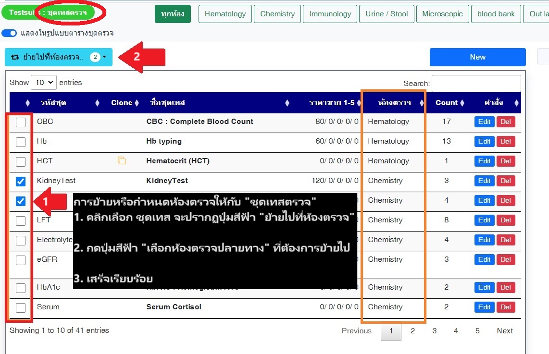Switch to the Immunology tab
549x354 pixels.
[330, 14]
